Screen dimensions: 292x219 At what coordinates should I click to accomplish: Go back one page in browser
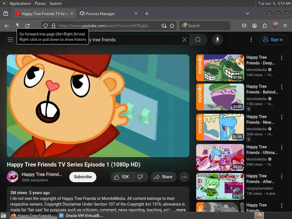[x=7, y=26]
